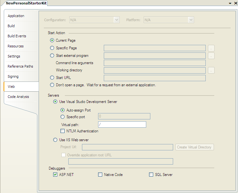Screen dimensions: 238x193
Task: Click browse button beside Working directory field
Action: [211, 70]
